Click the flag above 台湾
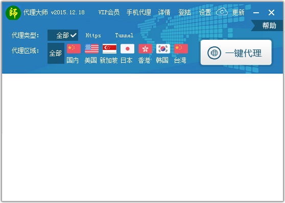285x203 pixels. click(x=181, y=48)
